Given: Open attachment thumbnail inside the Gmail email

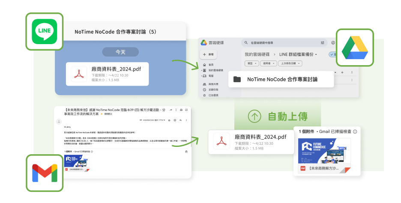Looking at the screenshot, I should [x=77, y=163].
